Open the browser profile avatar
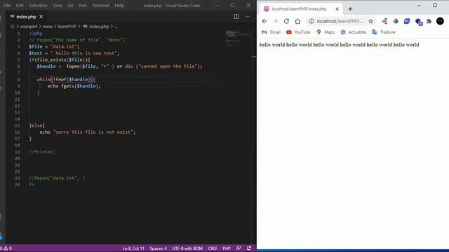The width and height of the screenshot is (449, 252). [x=440, y=21]
